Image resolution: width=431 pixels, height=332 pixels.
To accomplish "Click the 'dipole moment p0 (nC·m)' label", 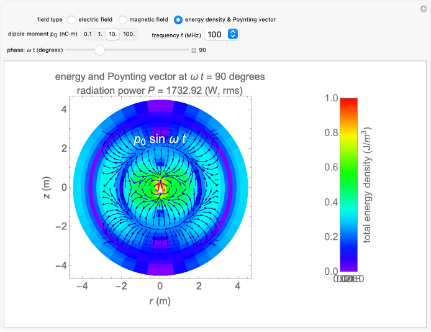I will 43,34.
